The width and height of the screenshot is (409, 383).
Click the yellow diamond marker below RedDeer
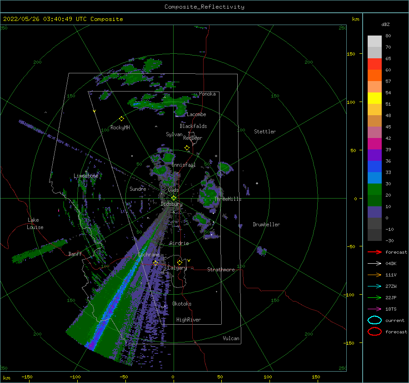tap(187, 148)
